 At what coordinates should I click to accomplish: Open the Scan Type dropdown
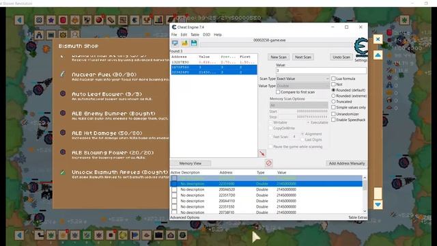click(302, 79)
